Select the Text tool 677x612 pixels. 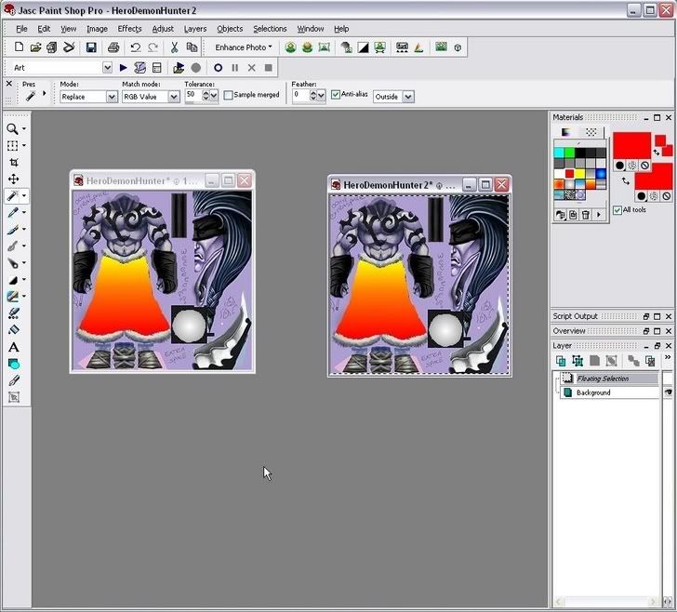[x=13, y=347]
